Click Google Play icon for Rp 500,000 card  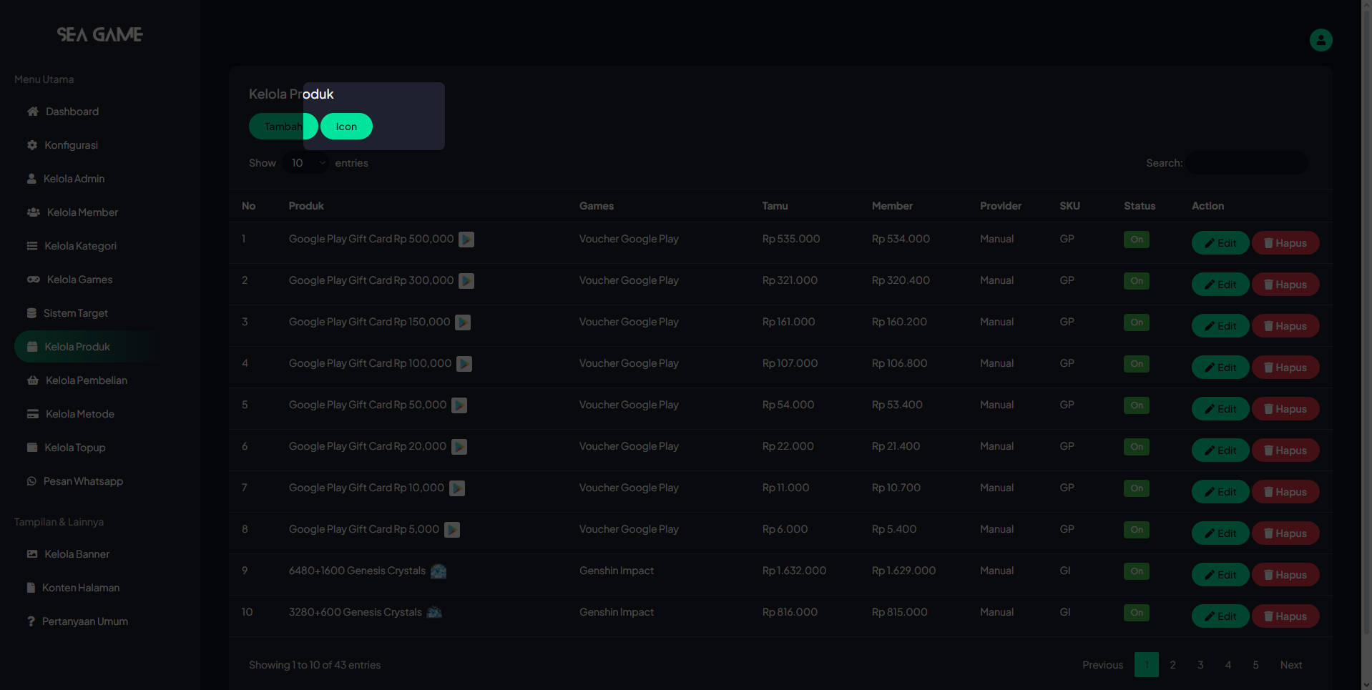pyautogui.click(x=466, y=240)
